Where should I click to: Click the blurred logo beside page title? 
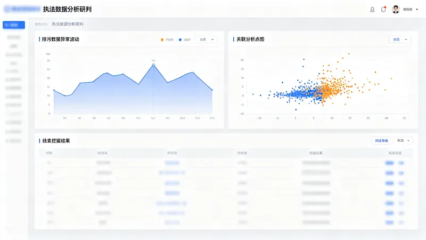22,9
